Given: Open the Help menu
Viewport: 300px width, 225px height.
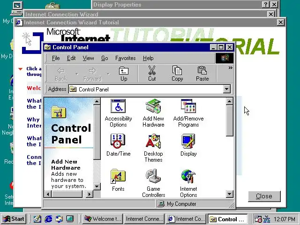Looking at the screenshot, I should (148, 58).
